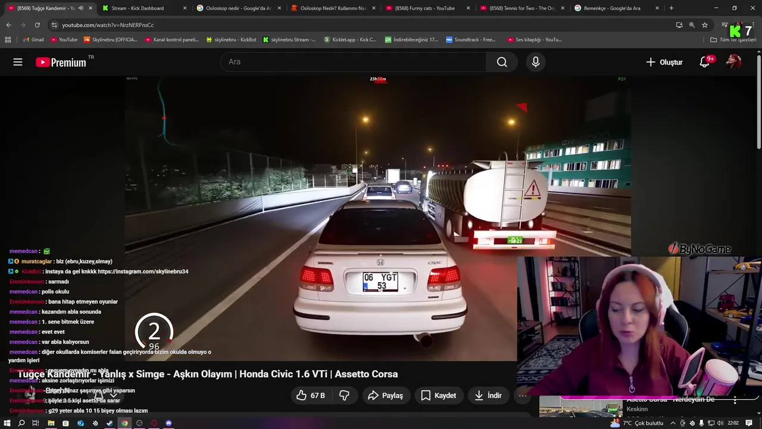Click the YouTube search magnifier button
762x429 pixels.
pyautogui.click(x=502, y=62)
